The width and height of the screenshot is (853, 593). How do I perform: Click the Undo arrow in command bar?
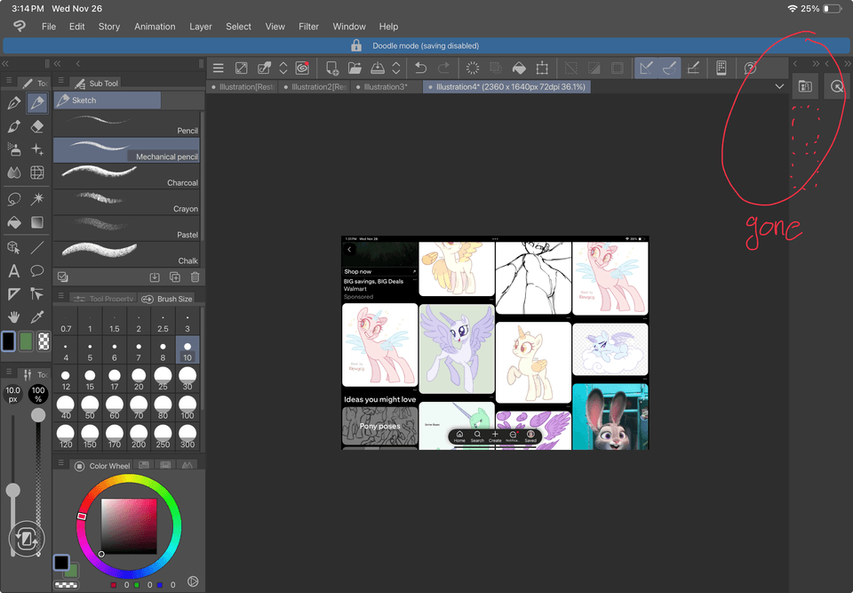pyautogui.click(x=420, y=68)
